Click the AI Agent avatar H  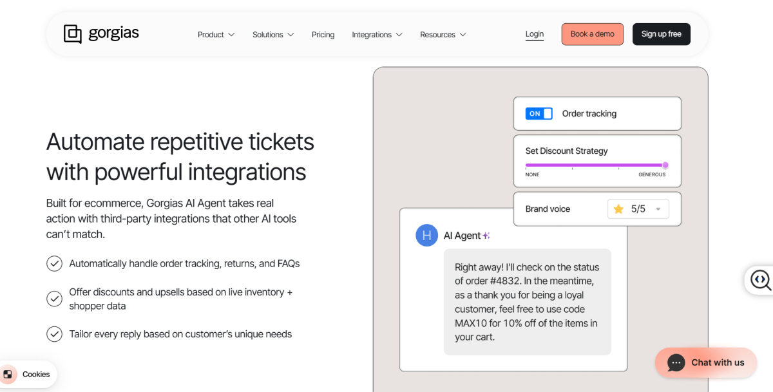click(426, 236)
